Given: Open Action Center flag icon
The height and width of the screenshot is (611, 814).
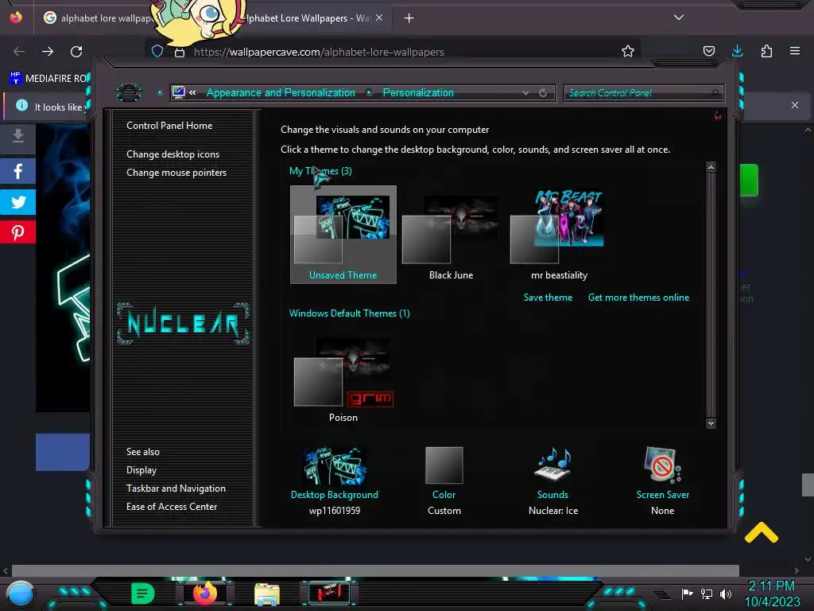Looking at the screenshot, I should tap(687, 593).
